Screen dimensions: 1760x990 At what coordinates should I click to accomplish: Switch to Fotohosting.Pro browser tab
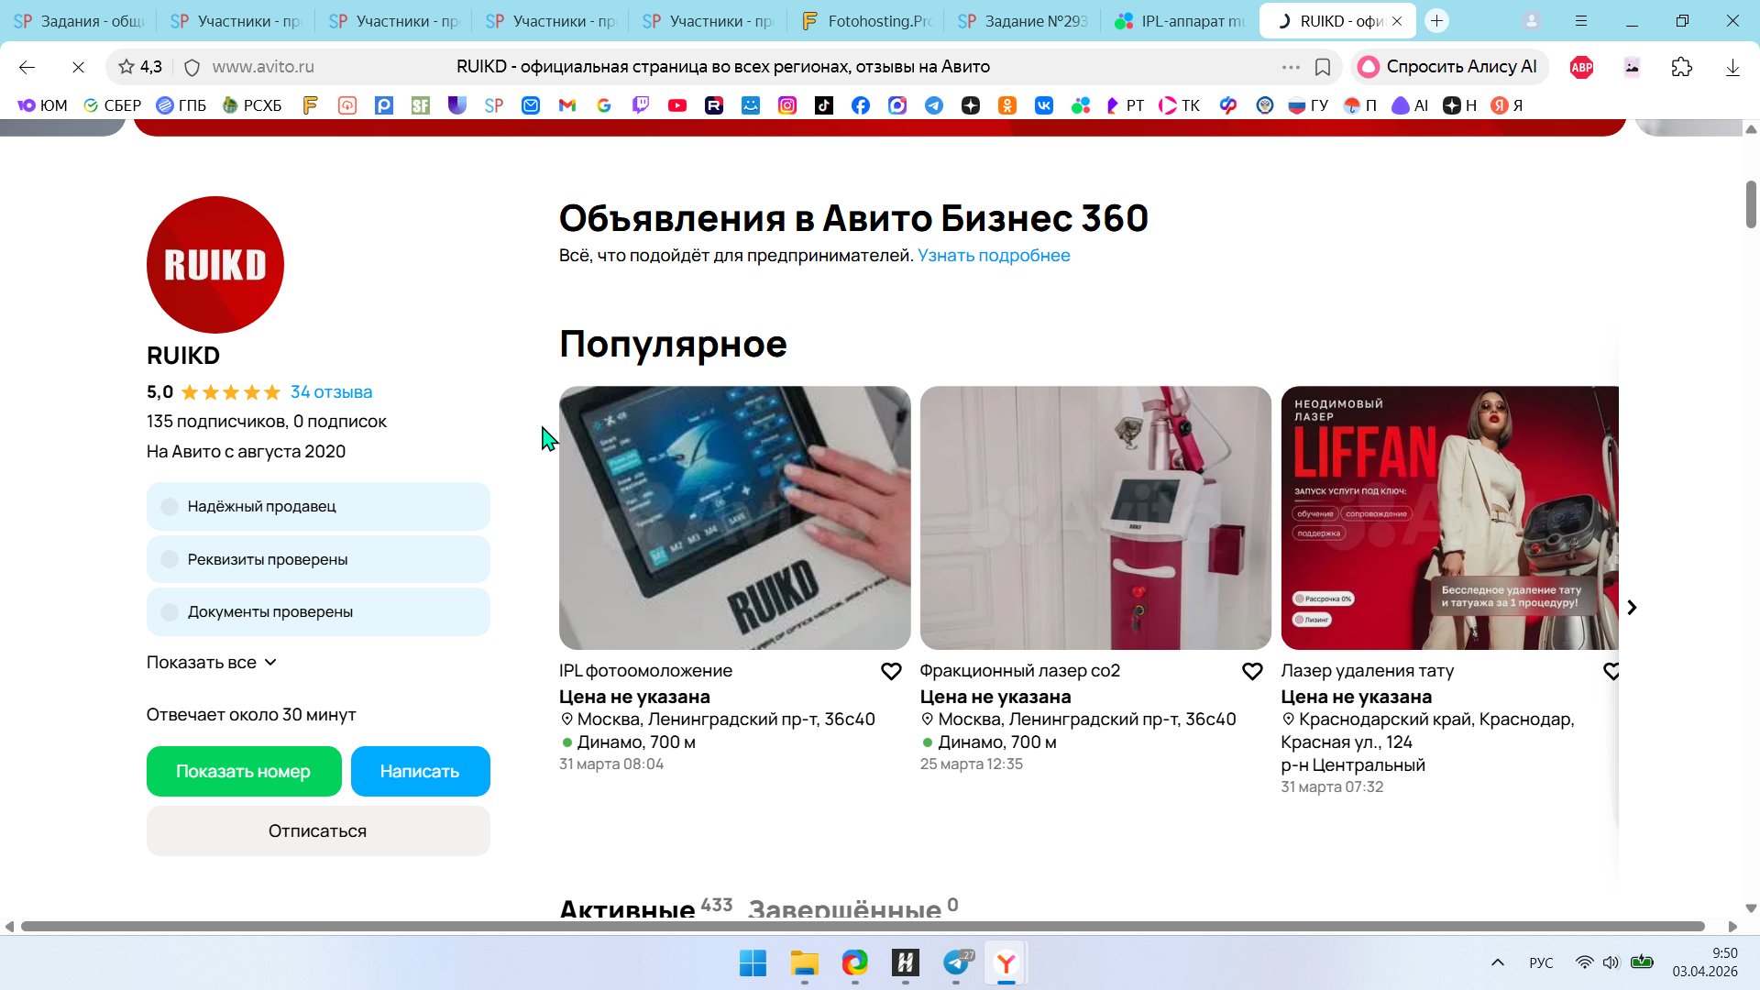[x=866, y=20]
